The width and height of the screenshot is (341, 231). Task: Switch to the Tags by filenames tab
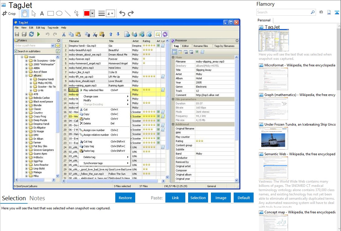224,46
